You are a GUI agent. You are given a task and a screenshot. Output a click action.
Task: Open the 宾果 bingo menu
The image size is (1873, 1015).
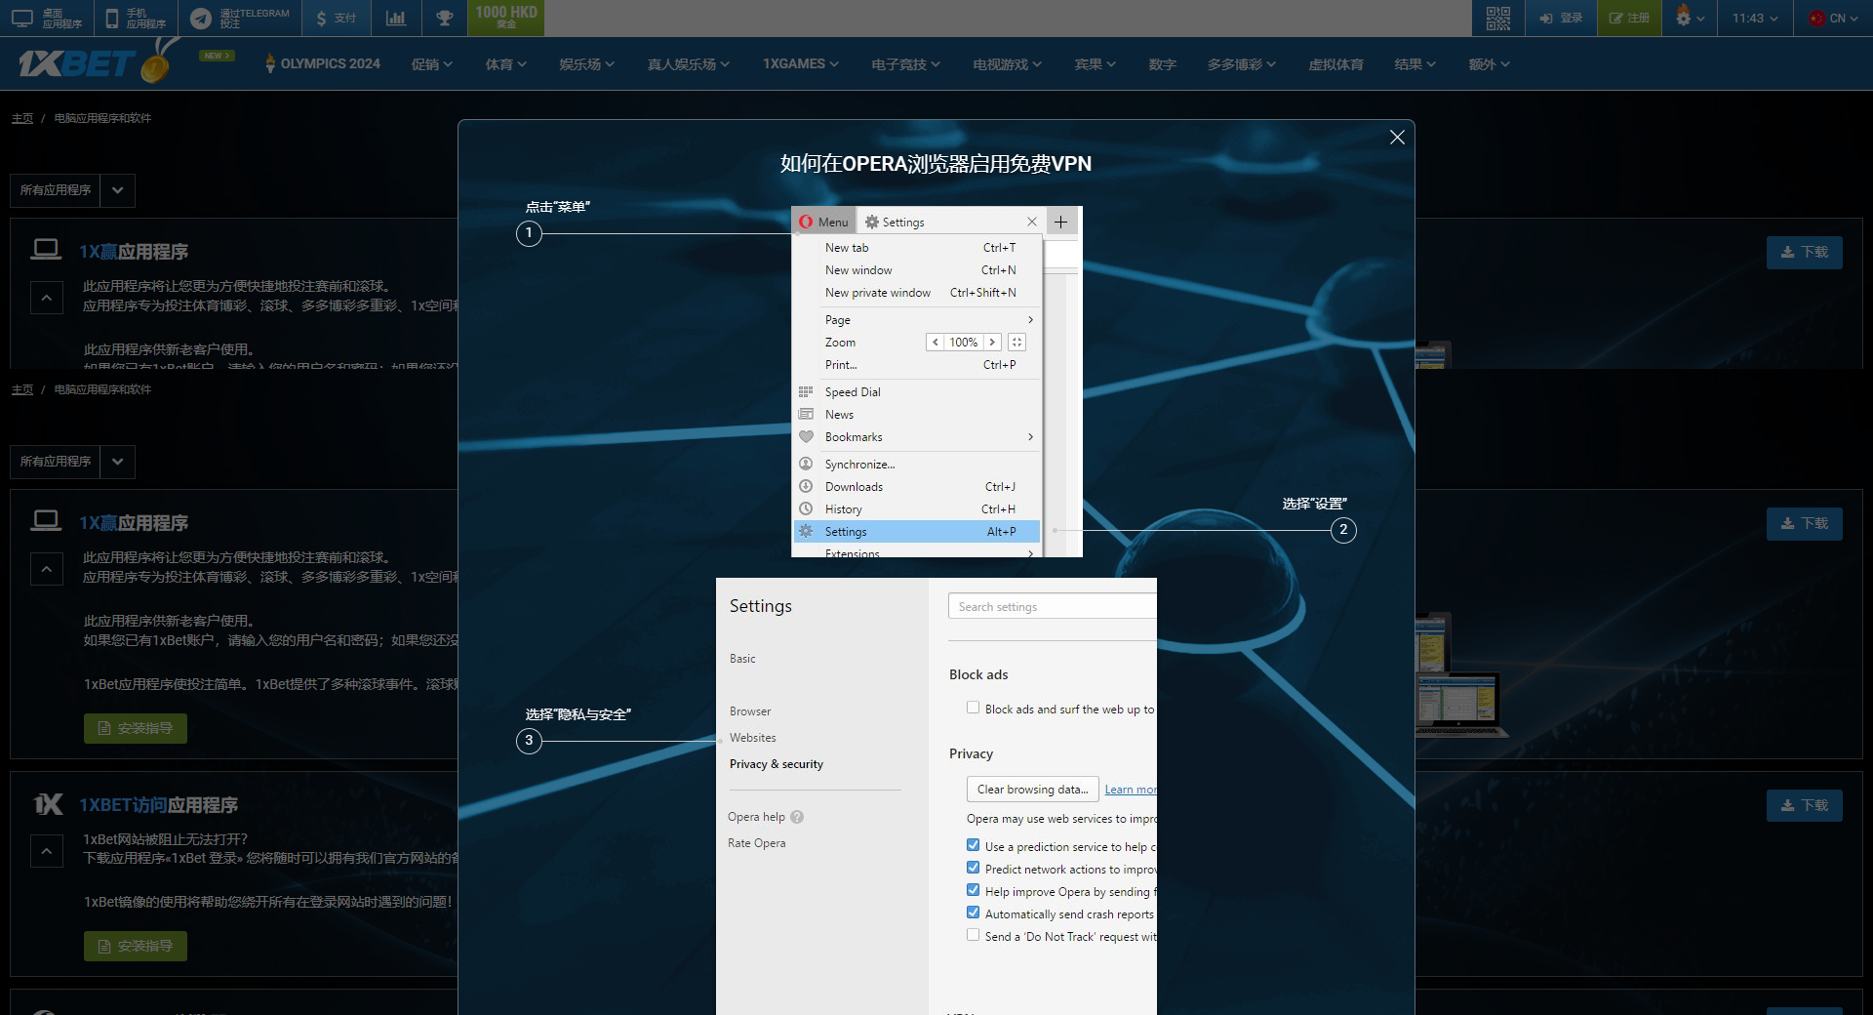click(x=1095, y=64)
